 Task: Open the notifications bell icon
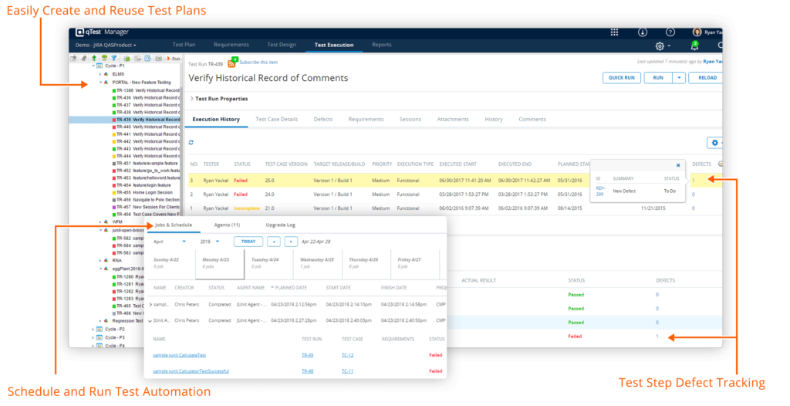[x=694, y=46]
